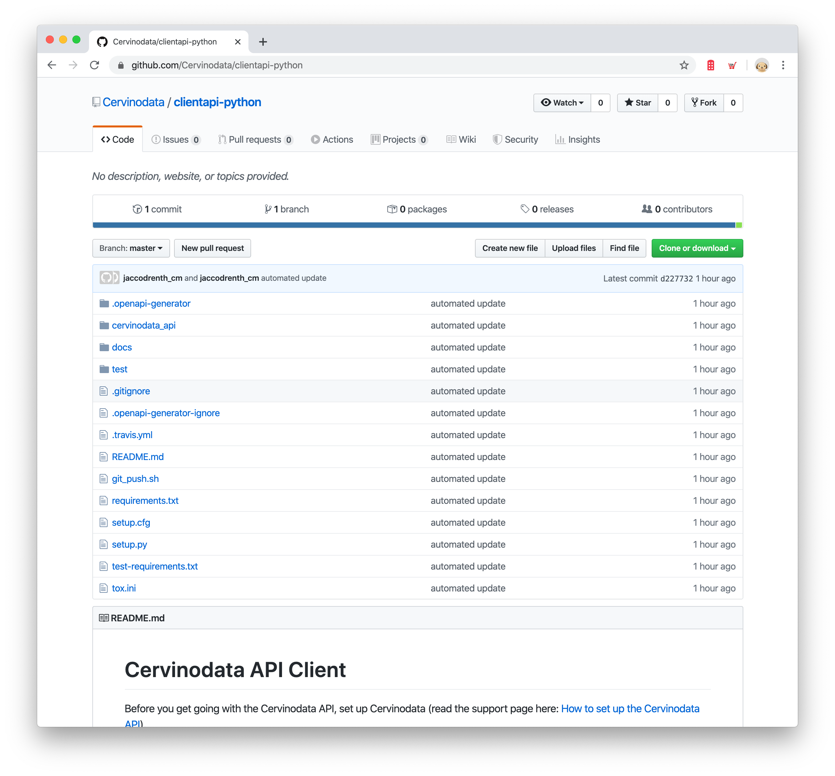Click the watchers count 0
This screenshot has width=835, height=776.
601,103
